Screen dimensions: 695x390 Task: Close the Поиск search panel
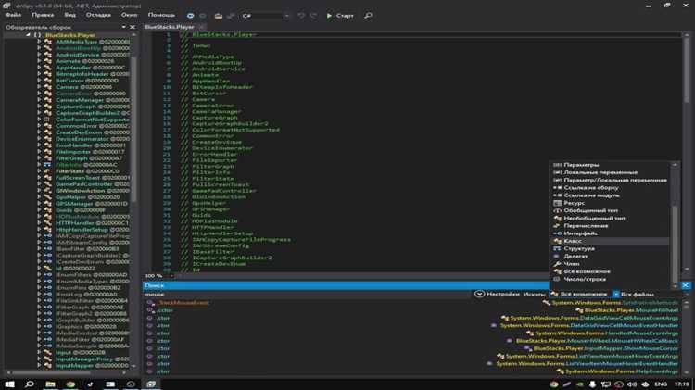tap(685, 285)
